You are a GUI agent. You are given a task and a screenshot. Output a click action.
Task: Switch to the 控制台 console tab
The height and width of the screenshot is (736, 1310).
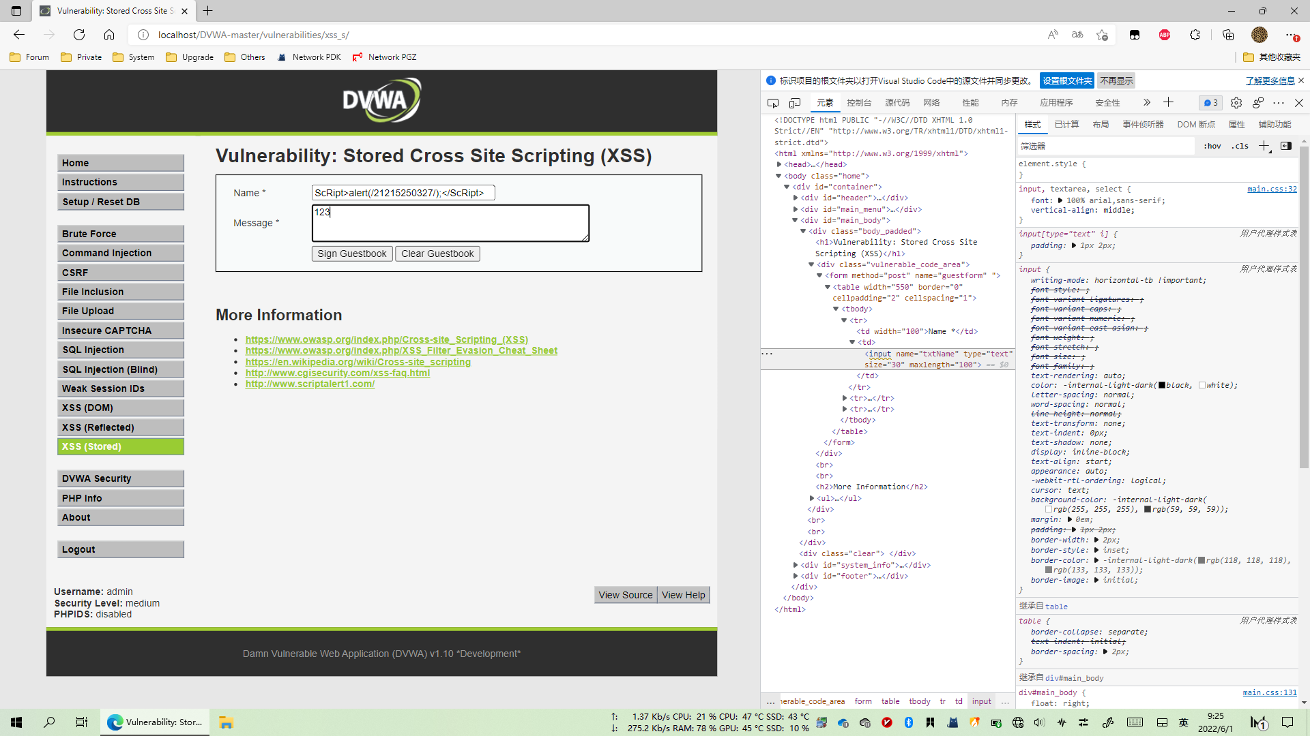[x=859, y=103]
